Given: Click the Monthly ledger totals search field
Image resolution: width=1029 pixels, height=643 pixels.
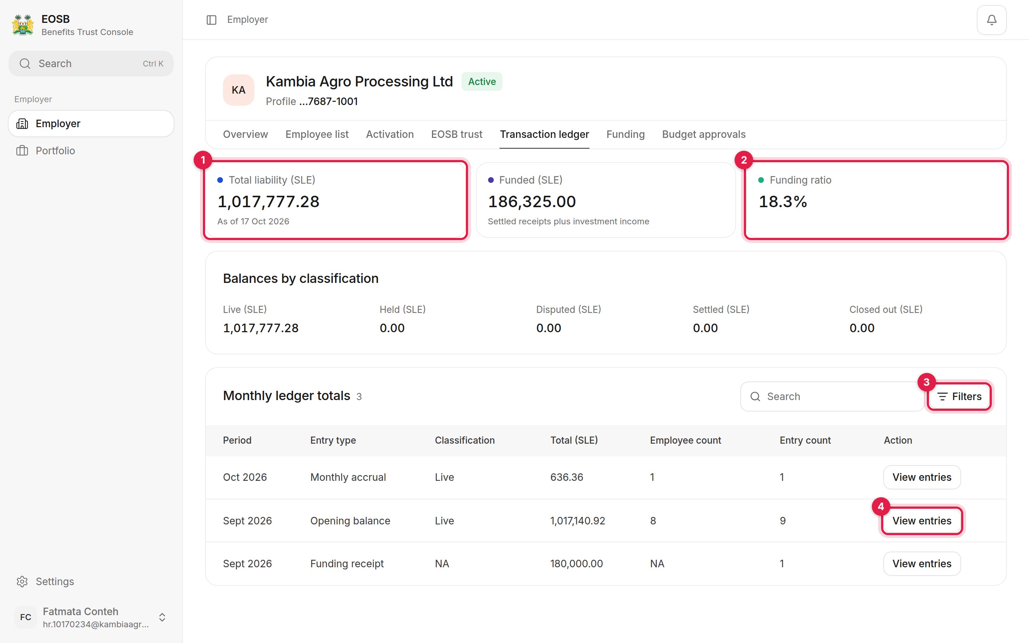Looking at the screenshot, I should 832,397.
